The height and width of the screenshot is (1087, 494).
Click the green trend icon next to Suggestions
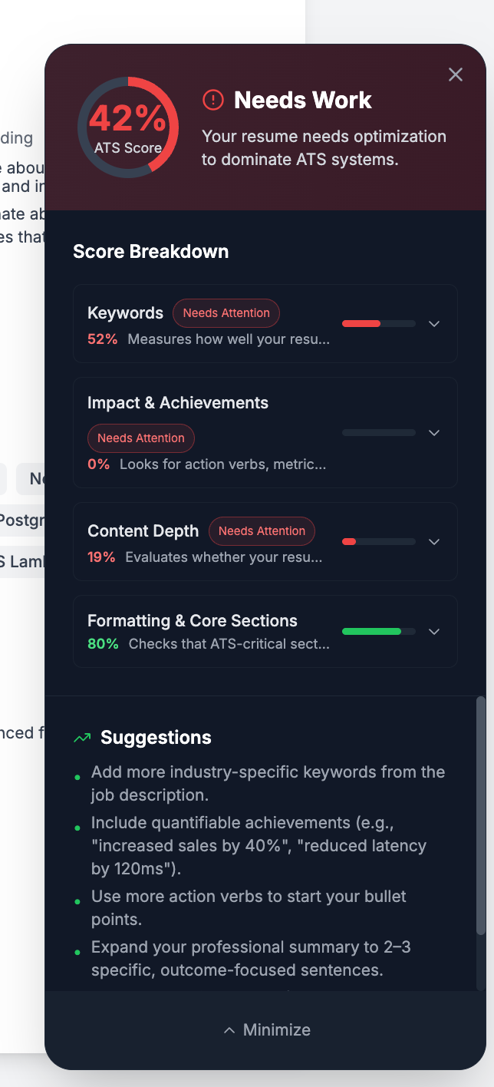[81, 736]
